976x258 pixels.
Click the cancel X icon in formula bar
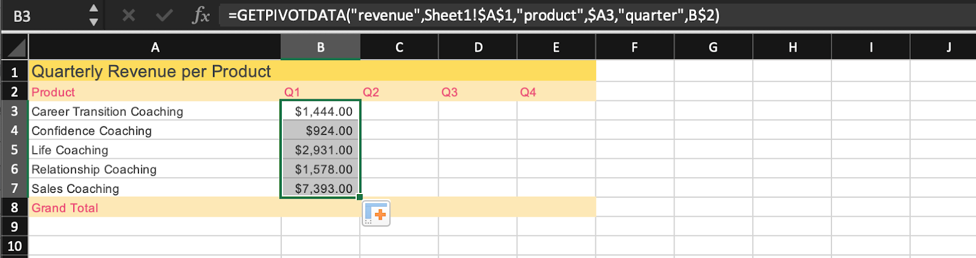click(x=128, y=15)
